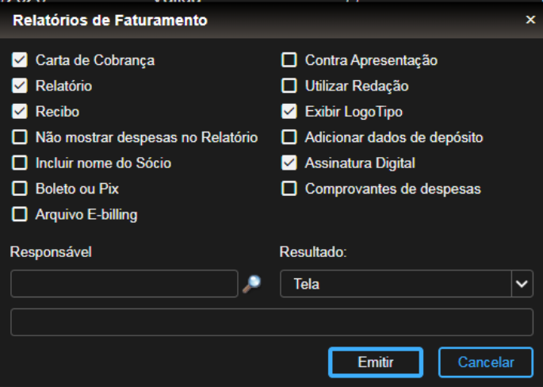Check Incluir nome do Sócio

tap(20, 163)
